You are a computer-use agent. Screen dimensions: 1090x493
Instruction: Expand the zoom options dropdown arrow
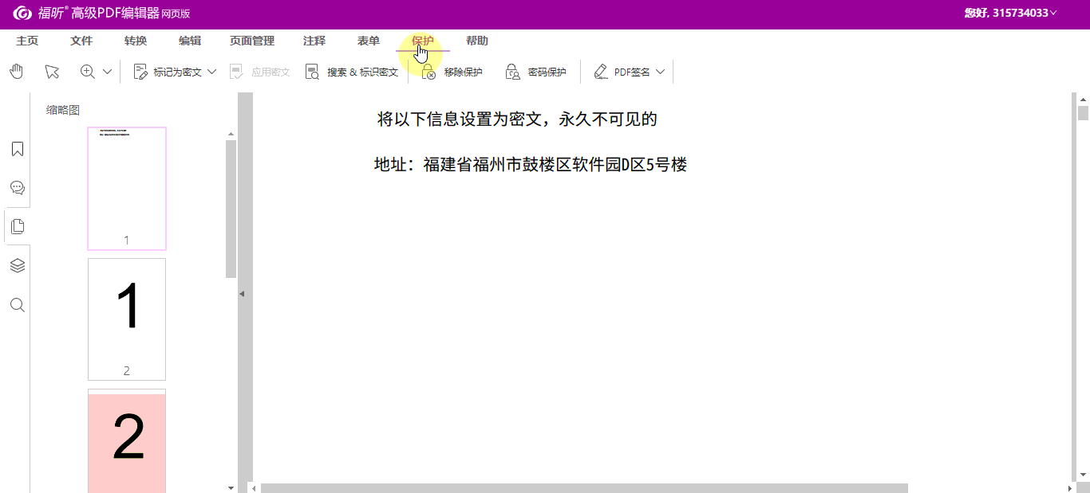point(108,72)
